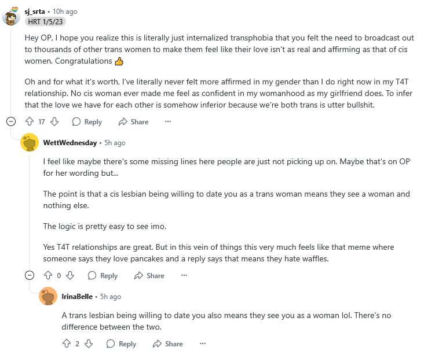Screen dimensions: 424x351
Task: Share WettWednesday's comment
Action: [x=149, y=276]
